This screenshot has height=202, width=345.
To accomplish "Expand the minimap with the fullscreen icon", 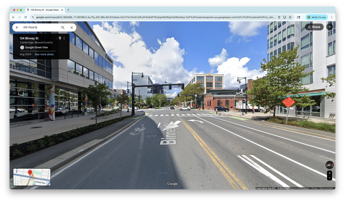I will [16, 183].
